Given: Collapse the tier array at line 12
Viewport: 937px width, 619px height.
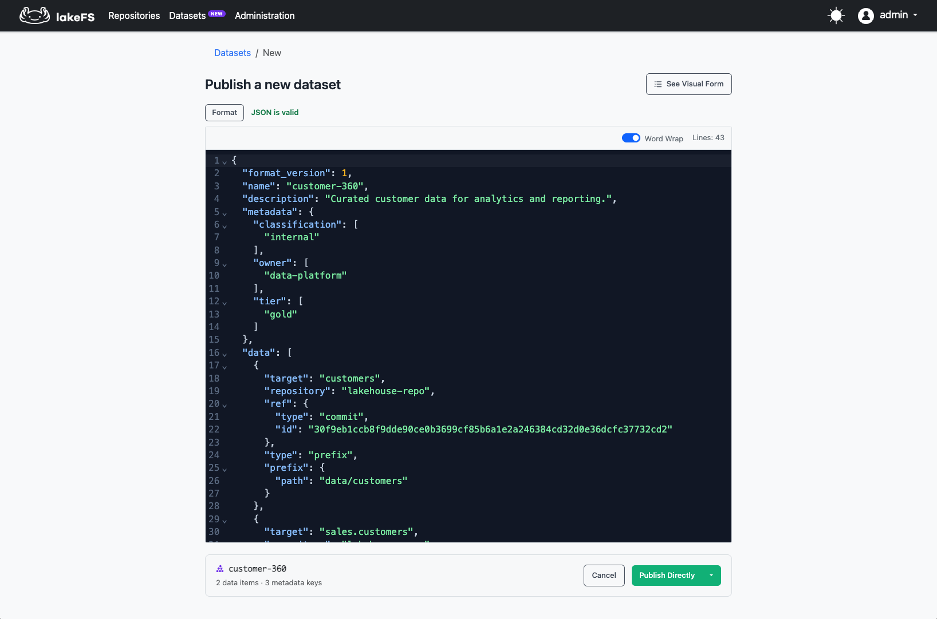Looking at the screenshot, I should click(x=225, y=303).
